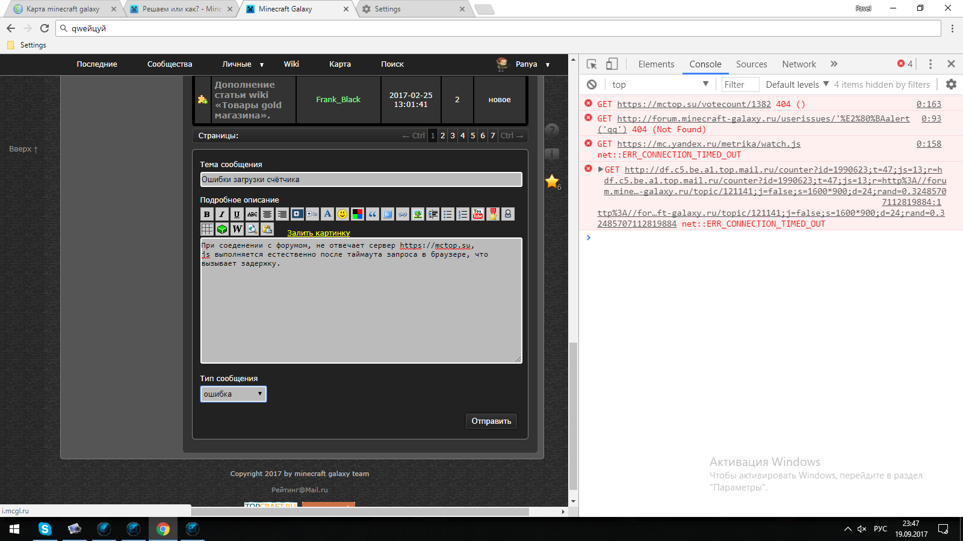Clear the DevTools console
This screenshot has height=541, width=963.
tap(592, 85)
